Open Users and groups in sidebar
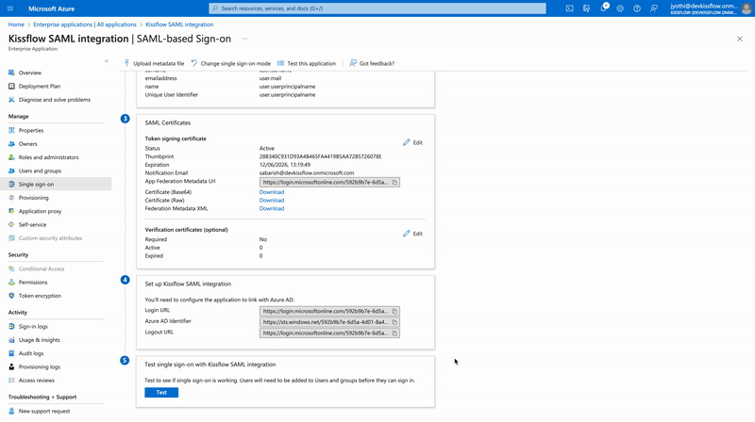Viewport: 755px width, 422px height. (x=40, y=170)
